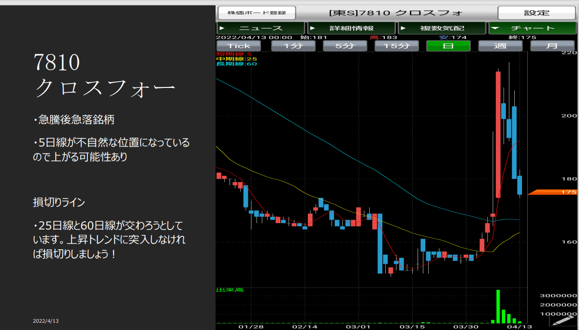579x330 pixels.
Task: Click the slide heading 7810 クロスフォー
Action: [104, 76]
